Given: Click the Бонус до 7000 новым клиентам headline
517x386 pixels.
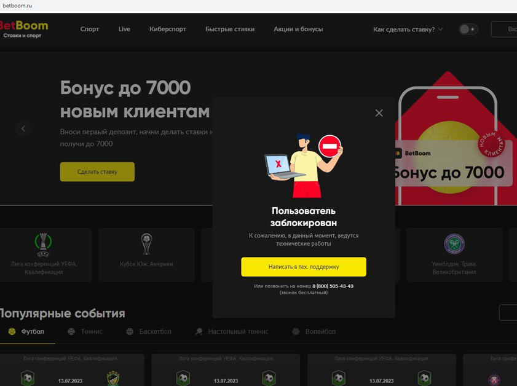Looking at the screenshot, I should [135, 100].
